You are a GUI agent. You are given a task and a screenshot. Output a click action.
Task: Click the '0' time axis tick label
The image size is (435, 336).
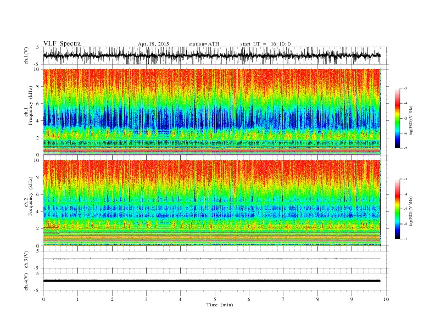(43, 299)
